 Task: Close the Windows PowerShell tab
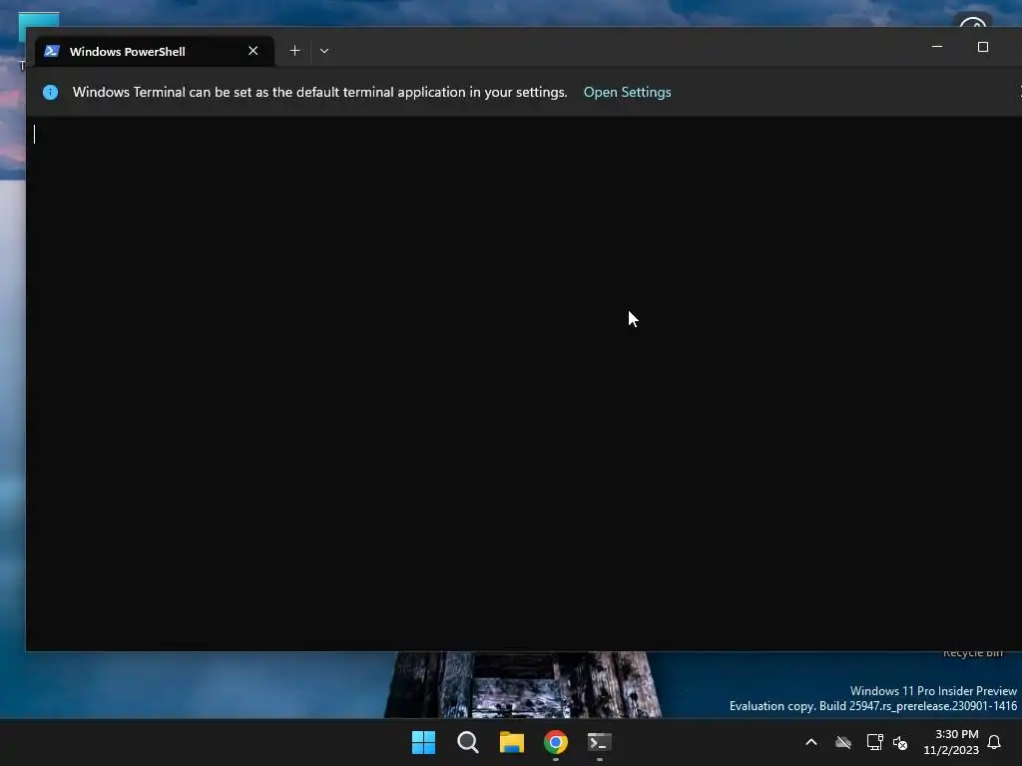tap(253, 51)
